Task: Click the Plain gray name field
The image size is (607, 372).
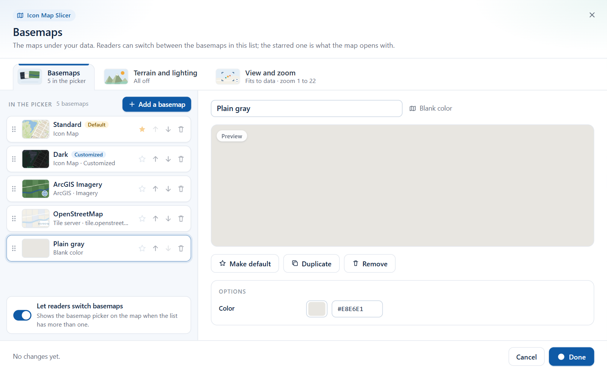Action: 307,109
